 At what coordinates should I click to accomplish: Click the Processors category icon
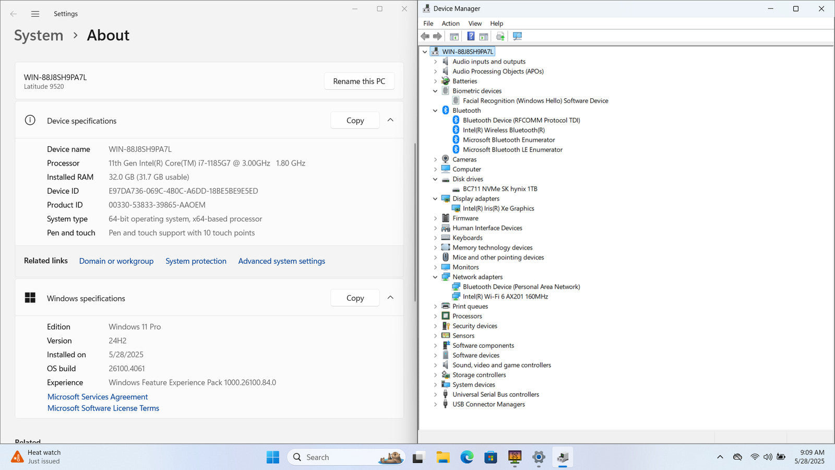point(446,316)
